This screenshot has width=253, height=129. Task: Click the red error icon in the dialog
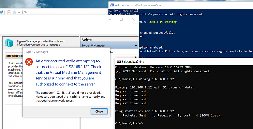pyautogui.click(x=29, y=62)
